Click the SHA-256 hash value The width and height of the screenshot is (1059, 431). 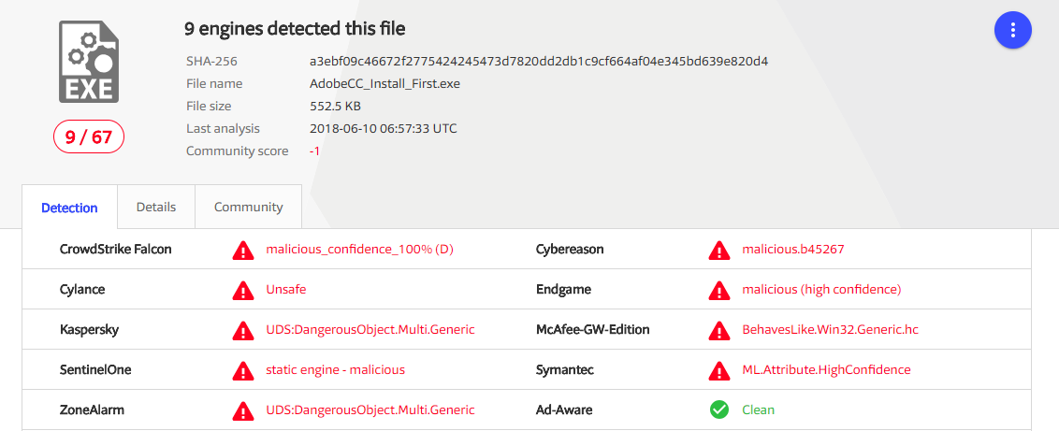(538, 62)
